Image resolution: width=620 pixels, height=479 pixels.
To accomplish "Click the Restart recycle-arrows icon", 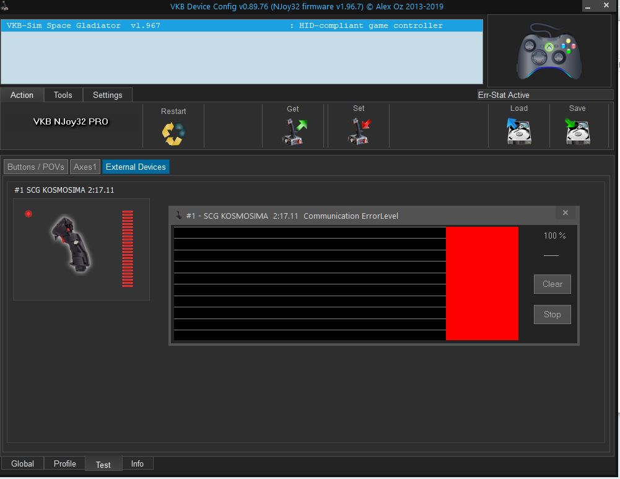I will click(173, 133).
